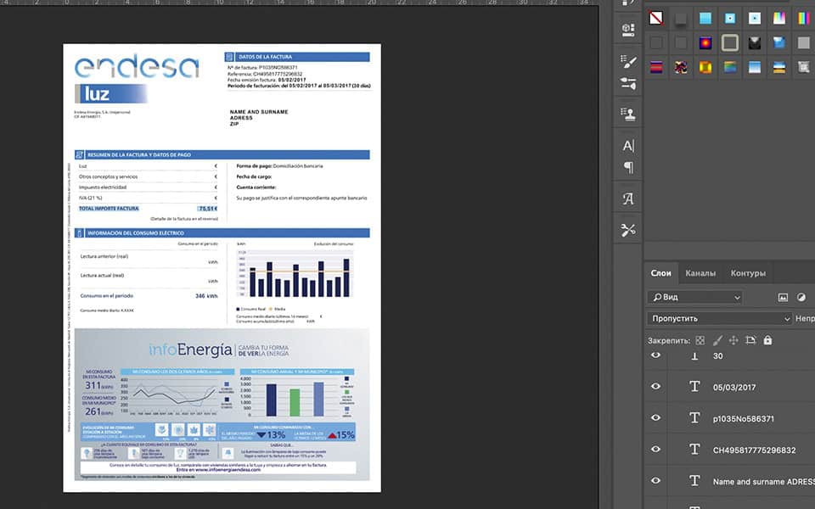The height and width of the screenshot is (509, 815).
Task: Click 'NAME AND SURNAME' text on invoice
Action: coord(259,112)
